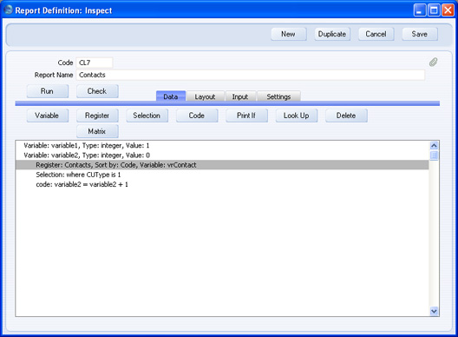Screen dimensions: 458x337
Task: Click the Check button
Action: coord(97,91)
